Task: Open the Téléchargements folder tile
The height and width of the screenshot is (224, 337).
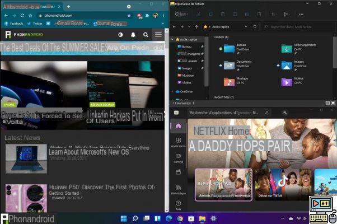Action: click(x=299, y=49)
